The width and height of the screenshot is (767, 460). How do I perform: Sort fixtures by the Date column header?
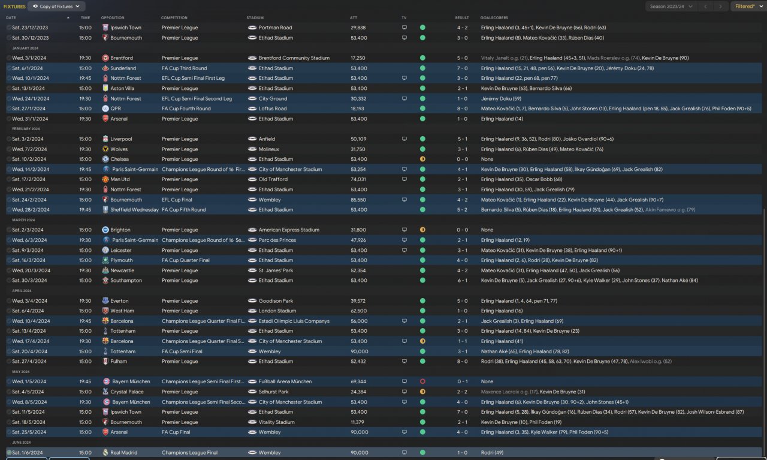pos(11,18)
